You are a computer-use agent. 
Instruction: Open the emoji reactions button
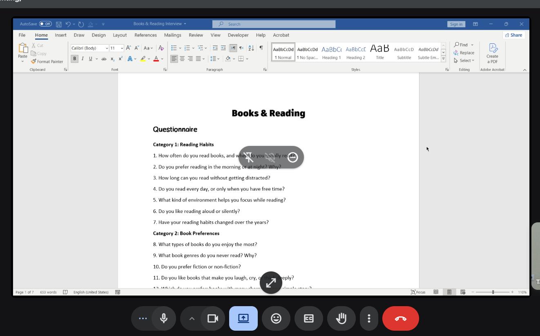click(x=276, y=318)
